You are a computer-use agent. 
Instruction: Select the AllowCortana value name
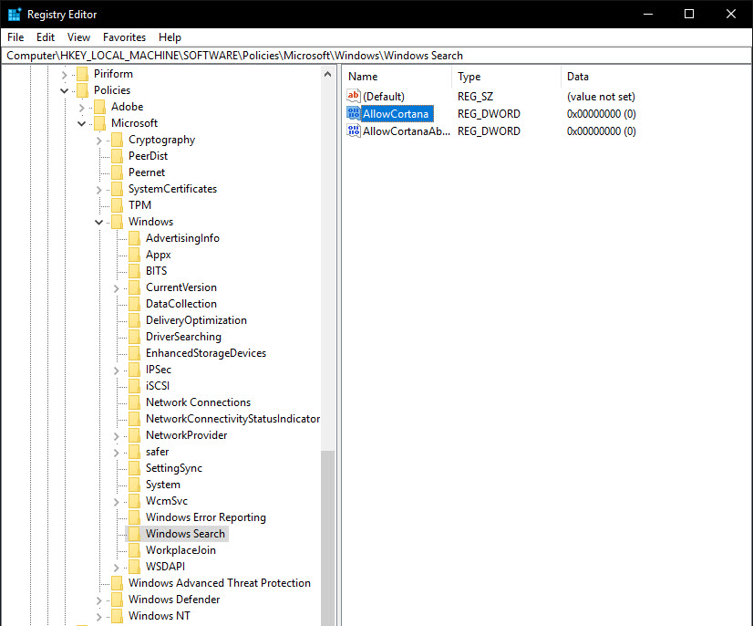coord(397,114)
